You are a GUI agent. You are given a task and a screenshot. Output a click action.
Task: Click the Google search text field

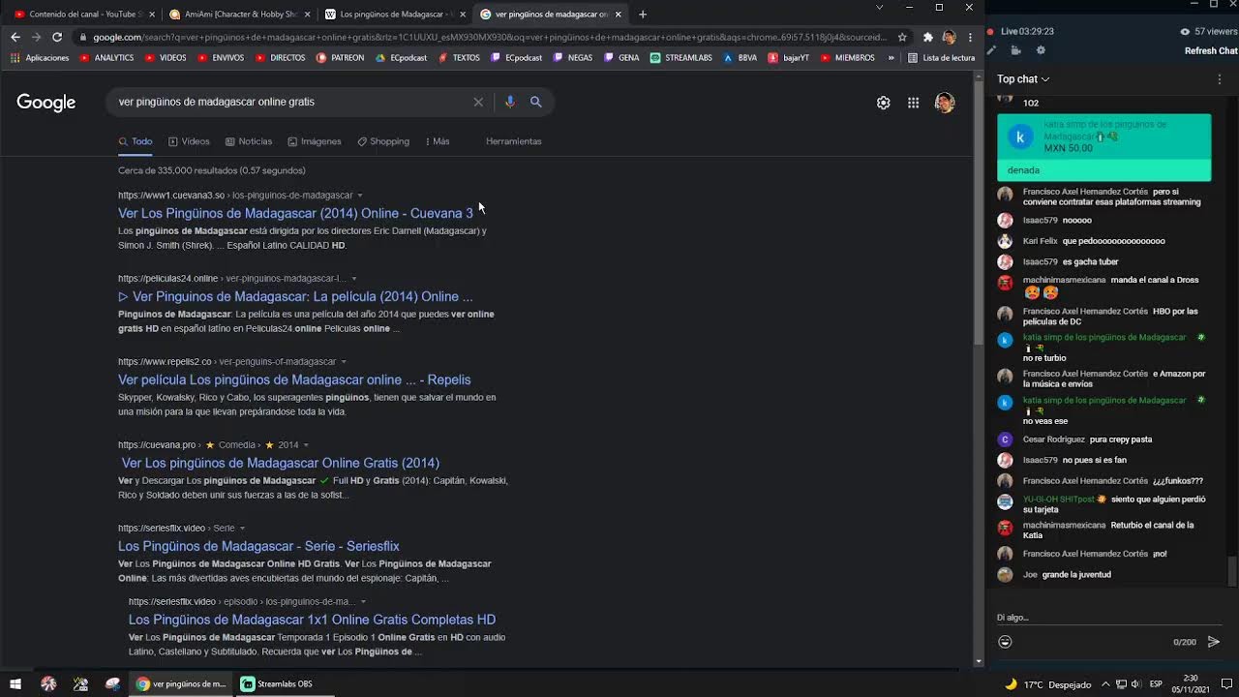pos(290,102)
